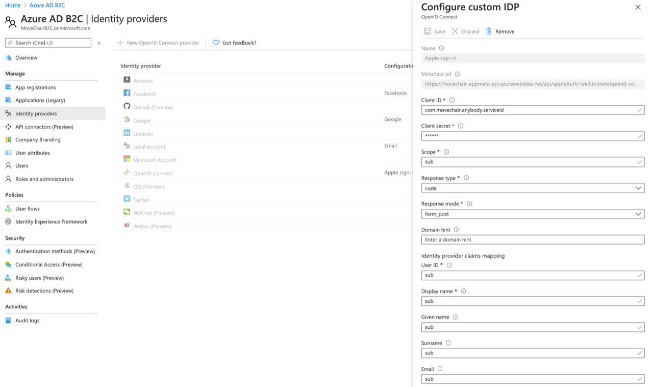The width and height of the screenshot is (653, 387).
Task: Click the Amazon provider icon
Action: click(x=127, y=80)
